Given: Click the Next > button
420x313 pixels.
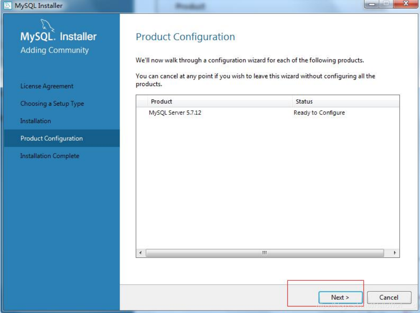Looking at the screenshot, I should click(341, 297).
